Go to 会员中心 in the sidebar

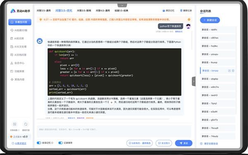(17, 63)
